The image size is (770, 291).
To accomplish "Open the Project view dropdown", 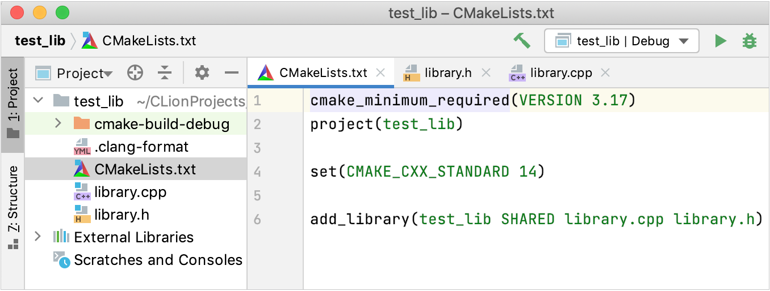I will coord(85,73).
